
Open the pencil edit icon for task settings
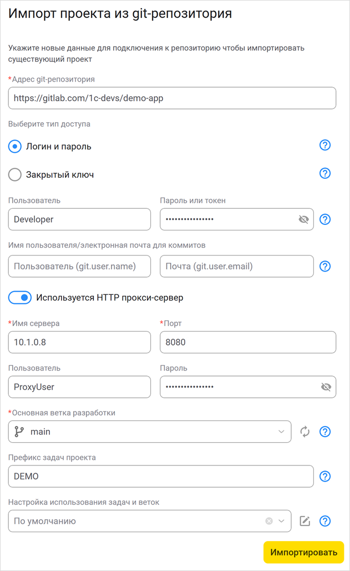pyautogui.click(x=307, y=521)
